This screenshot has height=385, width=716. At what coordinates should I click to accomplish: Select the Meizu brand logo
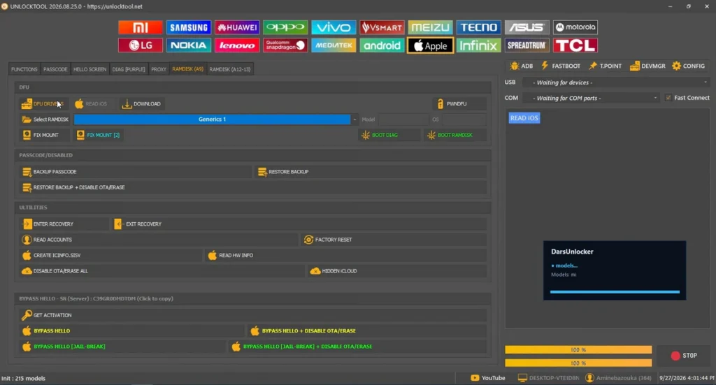[431, 27]
